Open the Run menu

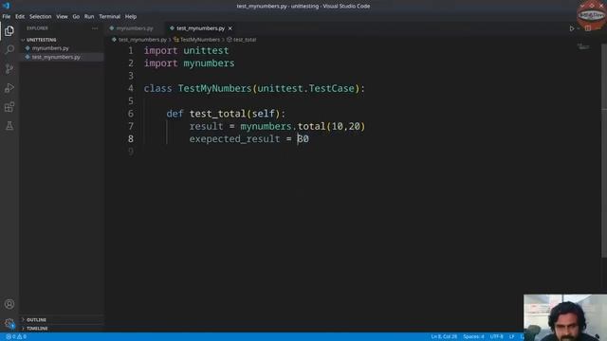pos(89,17)
